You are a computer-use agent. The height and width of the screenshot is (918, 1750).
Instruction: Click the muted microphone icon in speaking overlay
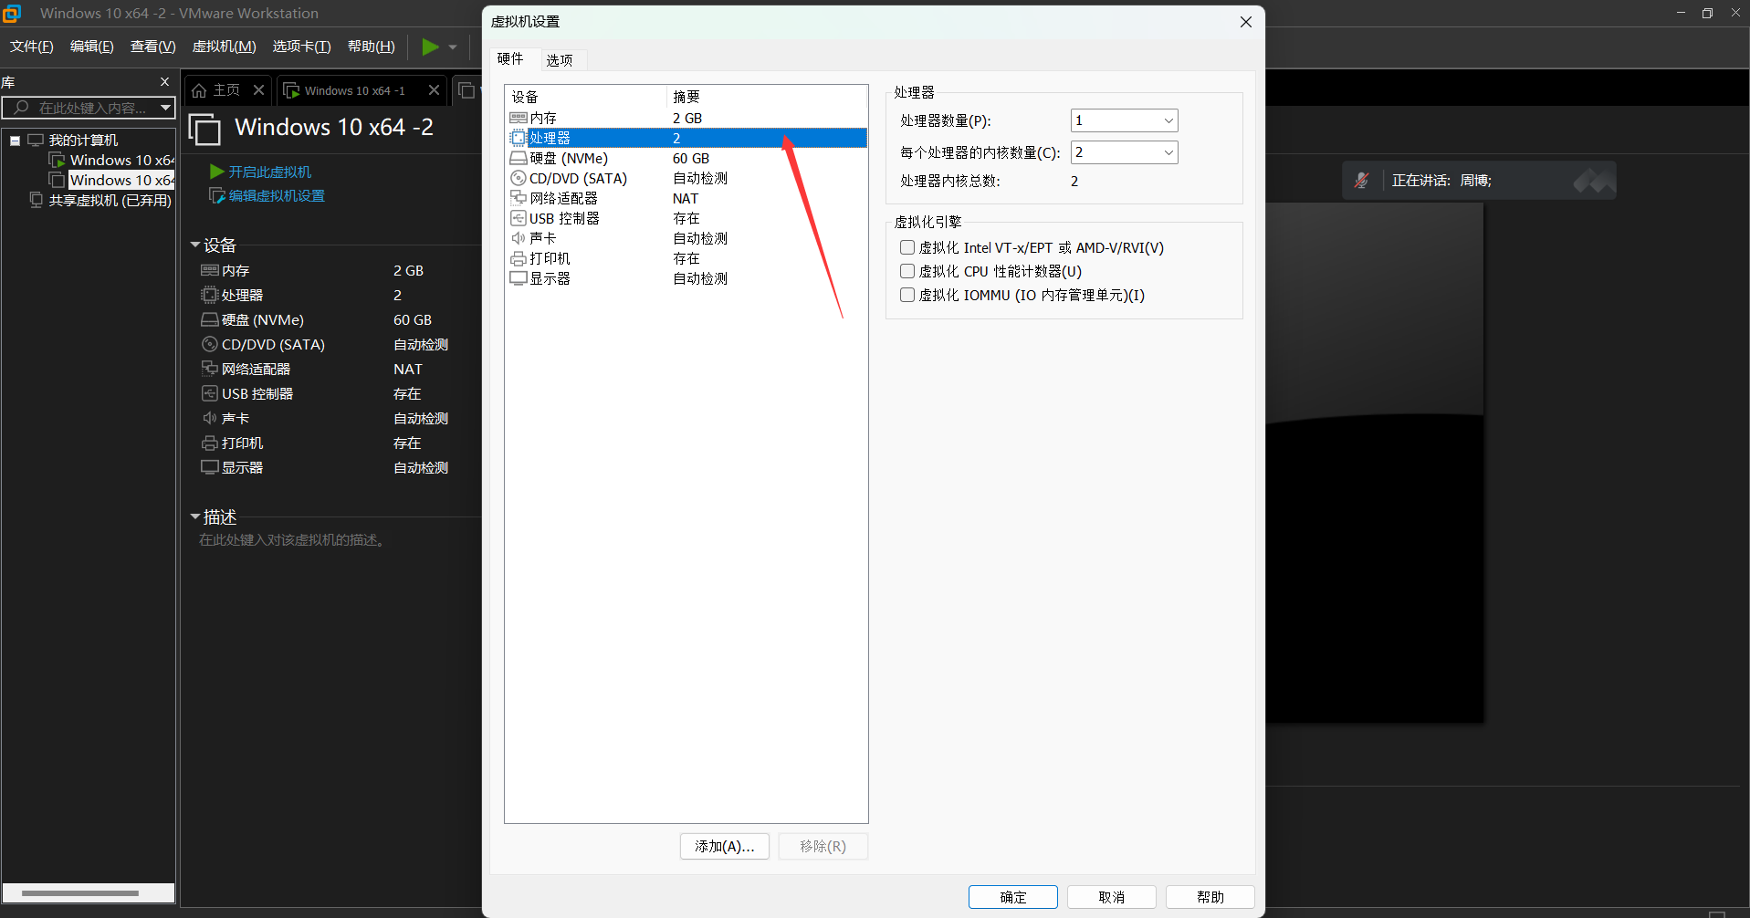pyautogui.click(x=1361, y=181)
